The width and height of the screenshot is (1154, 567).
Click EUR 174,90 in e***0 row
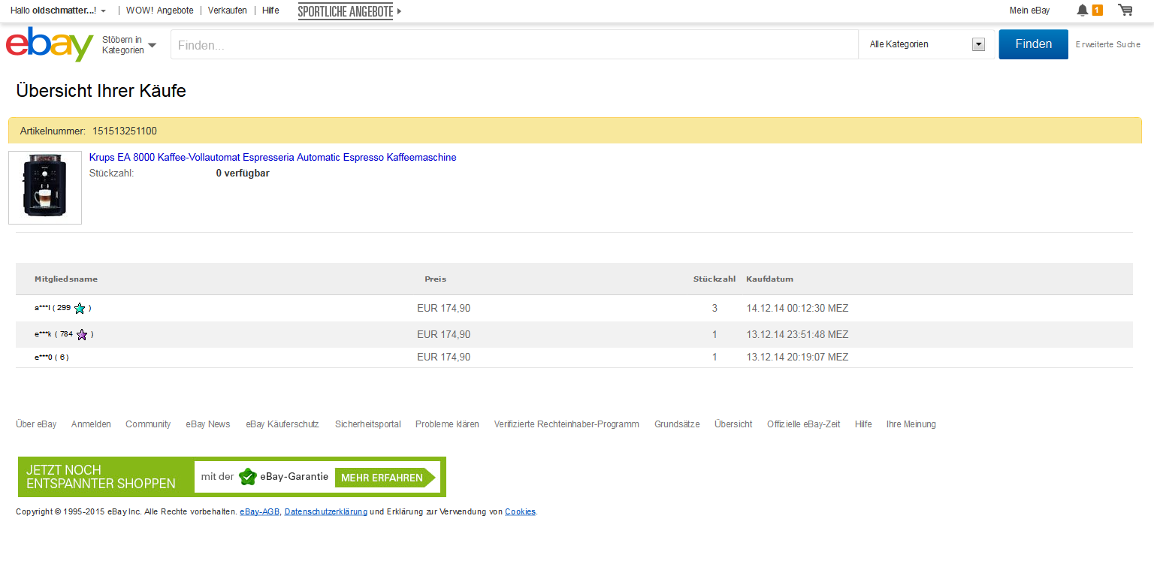pos(444,357)
